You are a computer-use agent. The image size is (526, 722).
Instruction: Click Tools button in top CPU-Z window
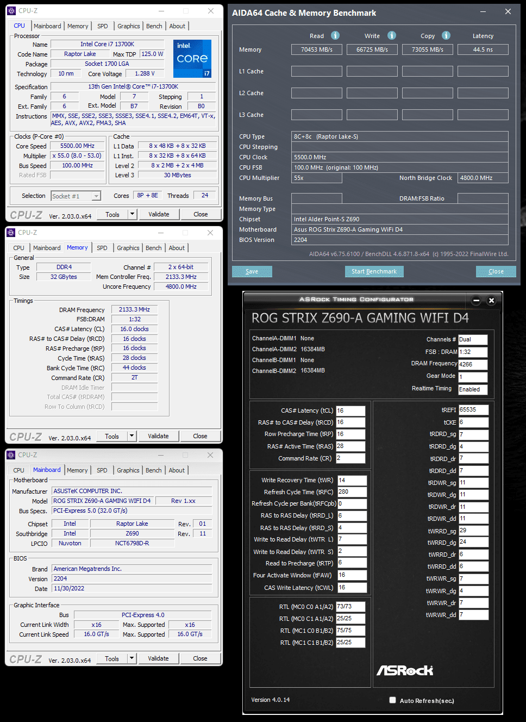pyautogui.click(x=112, y=214)
